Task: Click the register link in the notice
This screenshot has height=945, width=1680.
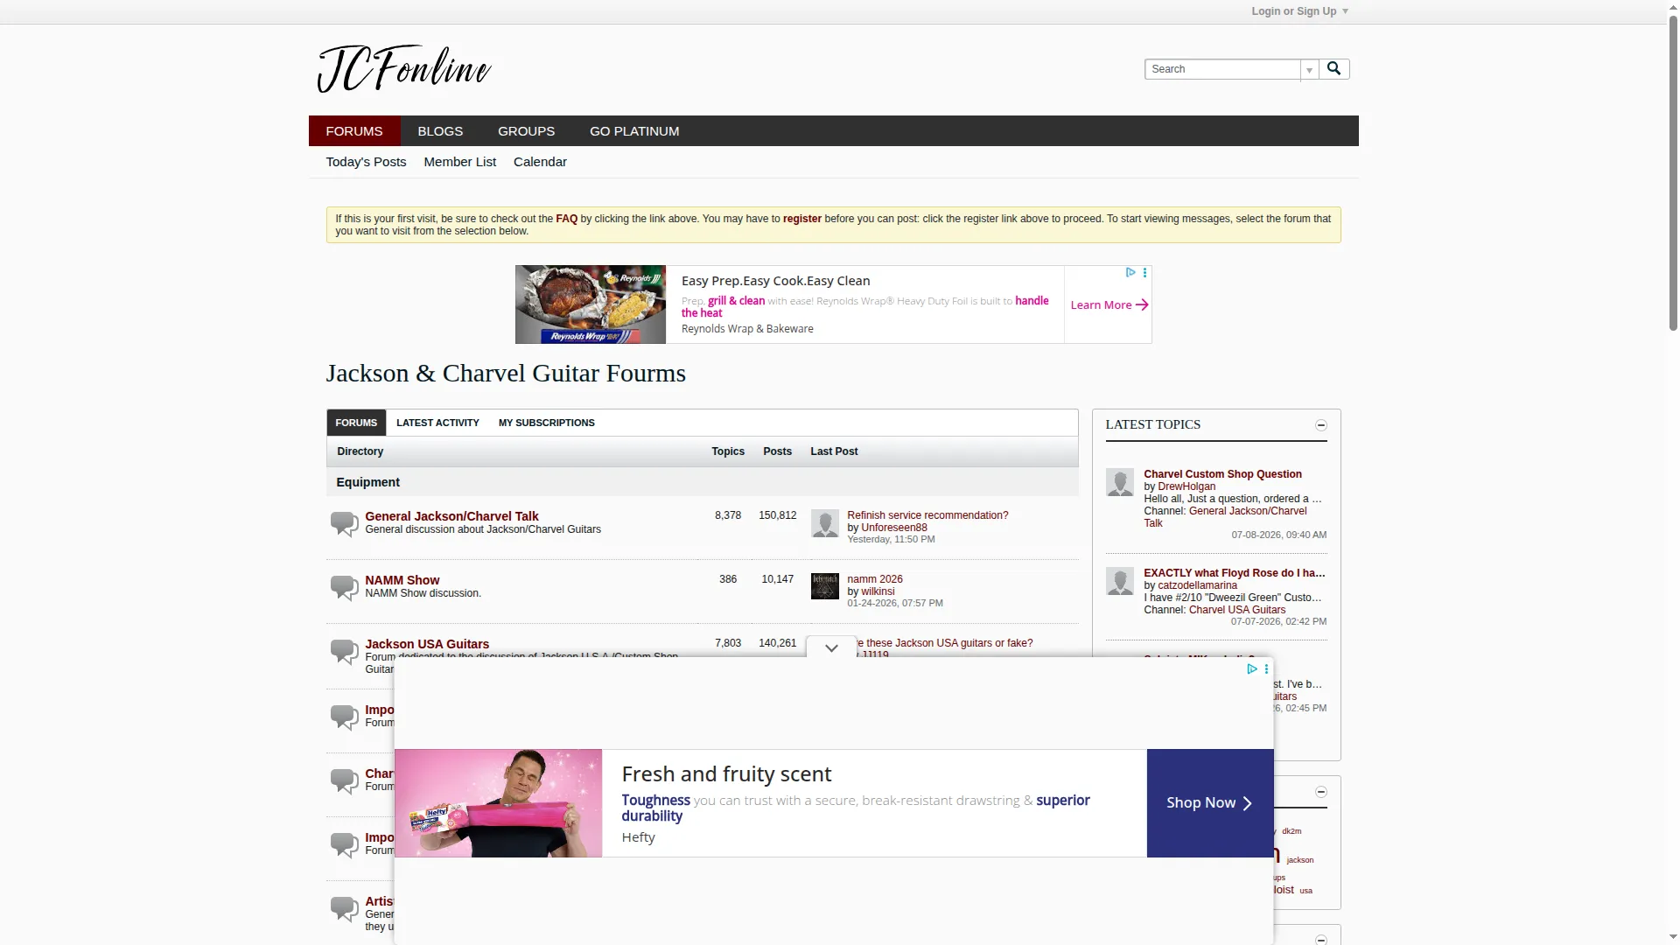Action: 801,219
